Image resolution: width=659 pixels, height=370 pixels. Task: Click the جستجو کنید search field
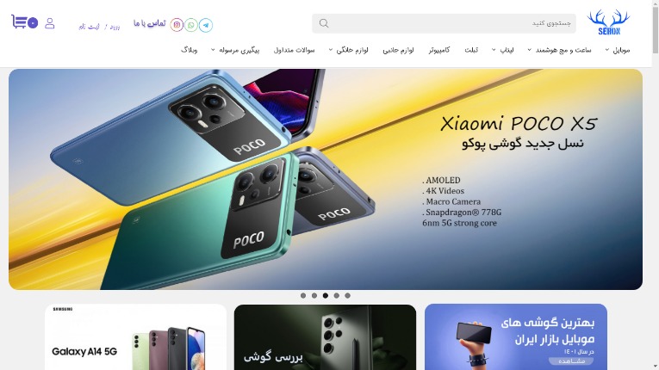click(444, 23)
